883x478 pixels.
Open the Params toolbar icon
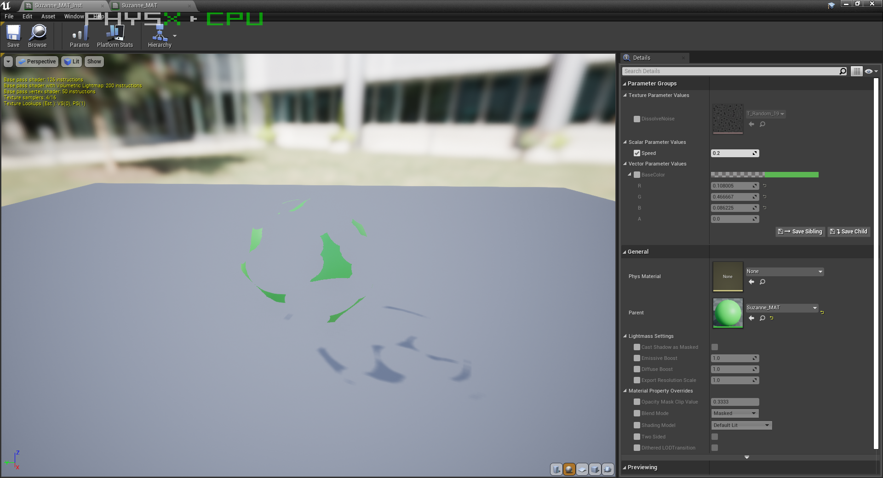80,36
